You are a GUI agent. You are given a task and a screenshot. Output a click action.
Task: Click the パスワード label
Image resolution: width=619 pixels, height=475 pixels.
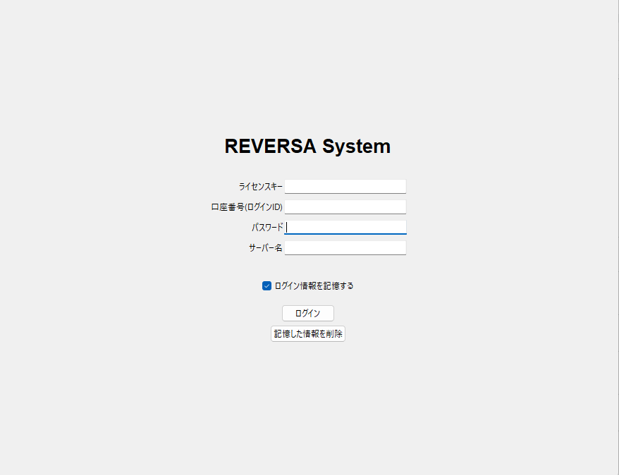pos(267,228)
